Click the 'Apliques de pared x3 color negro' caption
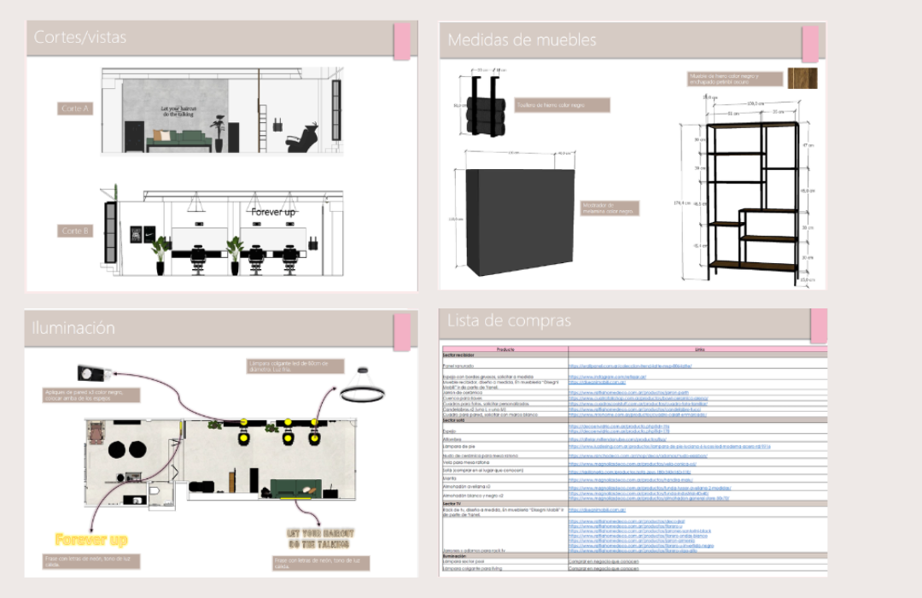This screenshot has width=922, height=598. click(x=91, y=395)
